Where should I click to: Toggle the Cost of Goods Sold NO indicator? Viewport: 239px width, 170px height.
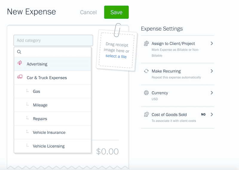203,114
